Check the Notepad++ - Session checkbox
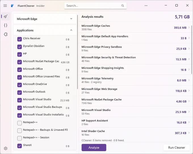 (20, 138)
